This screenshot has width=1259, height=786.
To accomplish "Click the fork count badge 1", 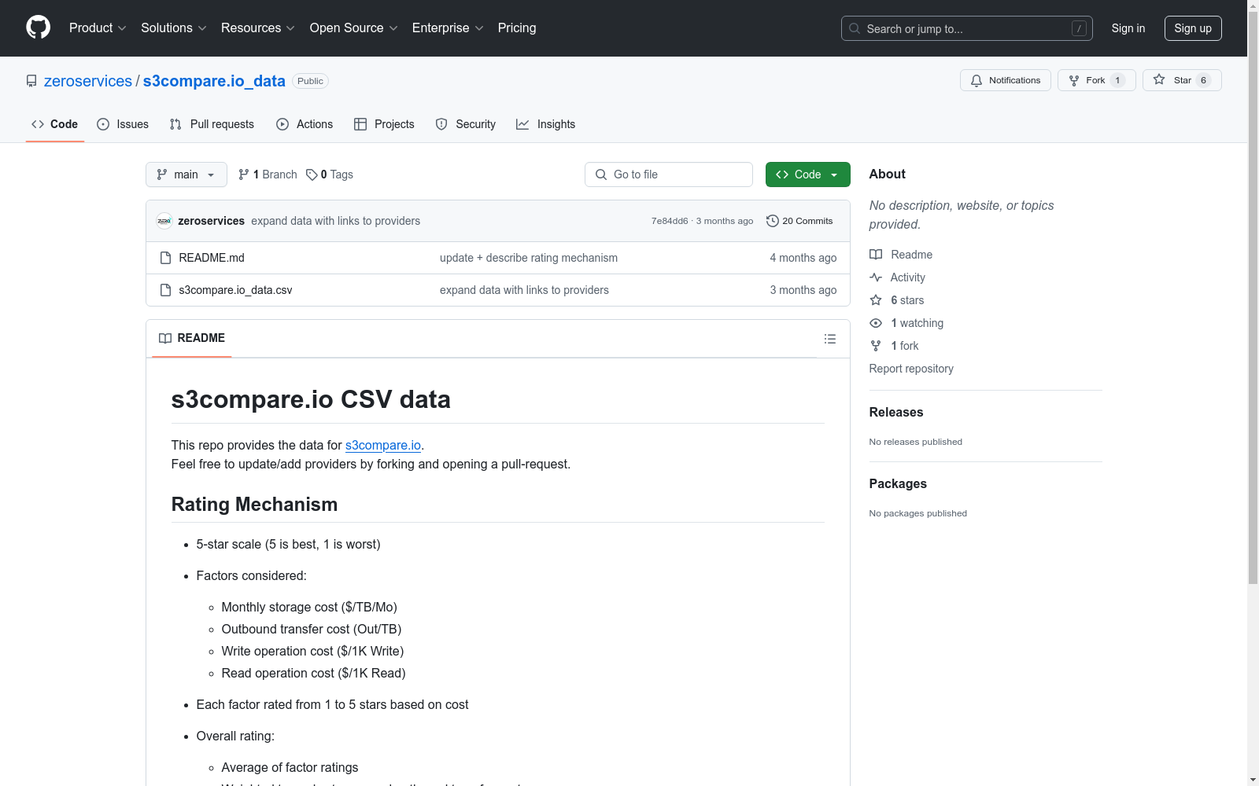I will point(1117,80).
